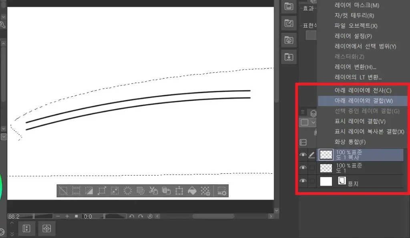Viewport: 410px width, 238px height.
Task: Click the Scale/Rotate transform icon
Action: click(179, 191)
